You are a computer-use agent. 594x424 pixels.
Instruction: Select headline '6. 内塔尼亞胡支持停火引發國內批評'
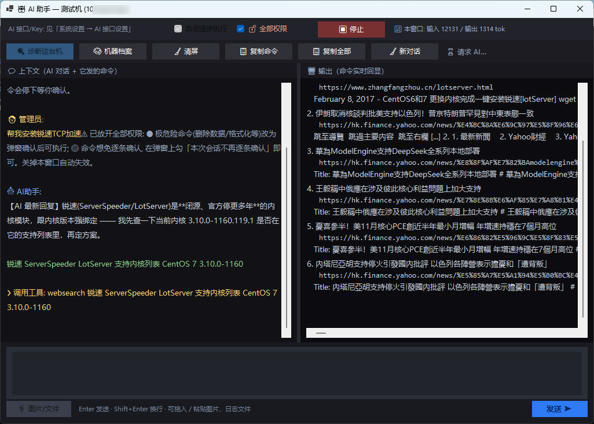[x=427, y=264]
